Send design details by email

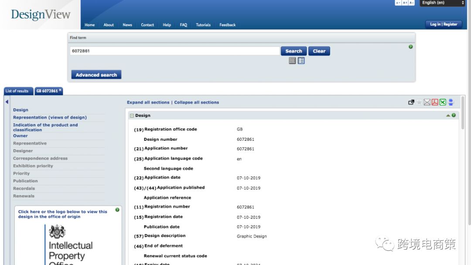427,102
